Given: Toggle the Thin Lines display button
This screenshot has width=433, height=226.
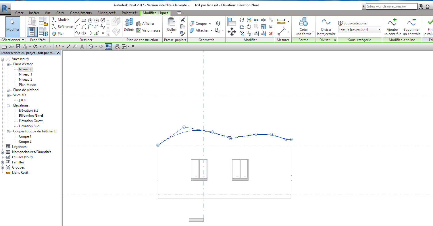Looking at the screenshot, I should click(108, 47).
